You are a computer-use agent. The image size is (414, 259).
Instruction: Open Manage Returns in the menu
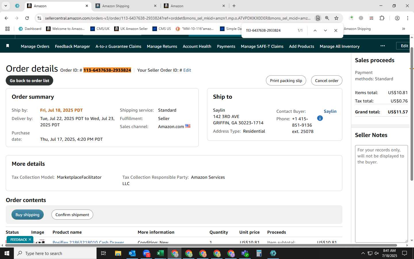pos(162,46)
